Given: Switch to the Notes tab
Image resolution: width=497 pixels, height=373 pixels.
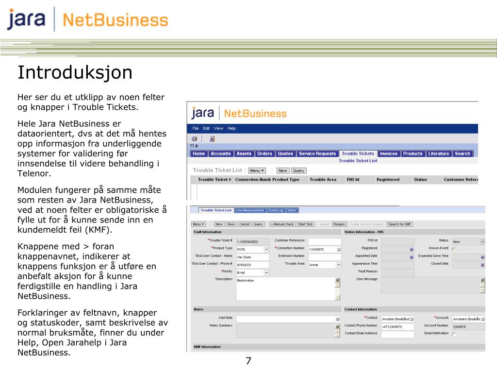Looking at the screenshot, I should tap(292, 210).
